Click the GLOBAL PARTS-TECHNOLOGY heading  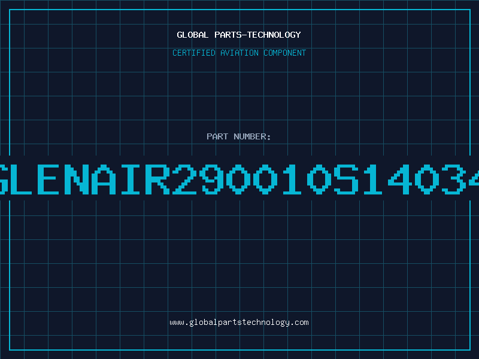click(239, 35)
